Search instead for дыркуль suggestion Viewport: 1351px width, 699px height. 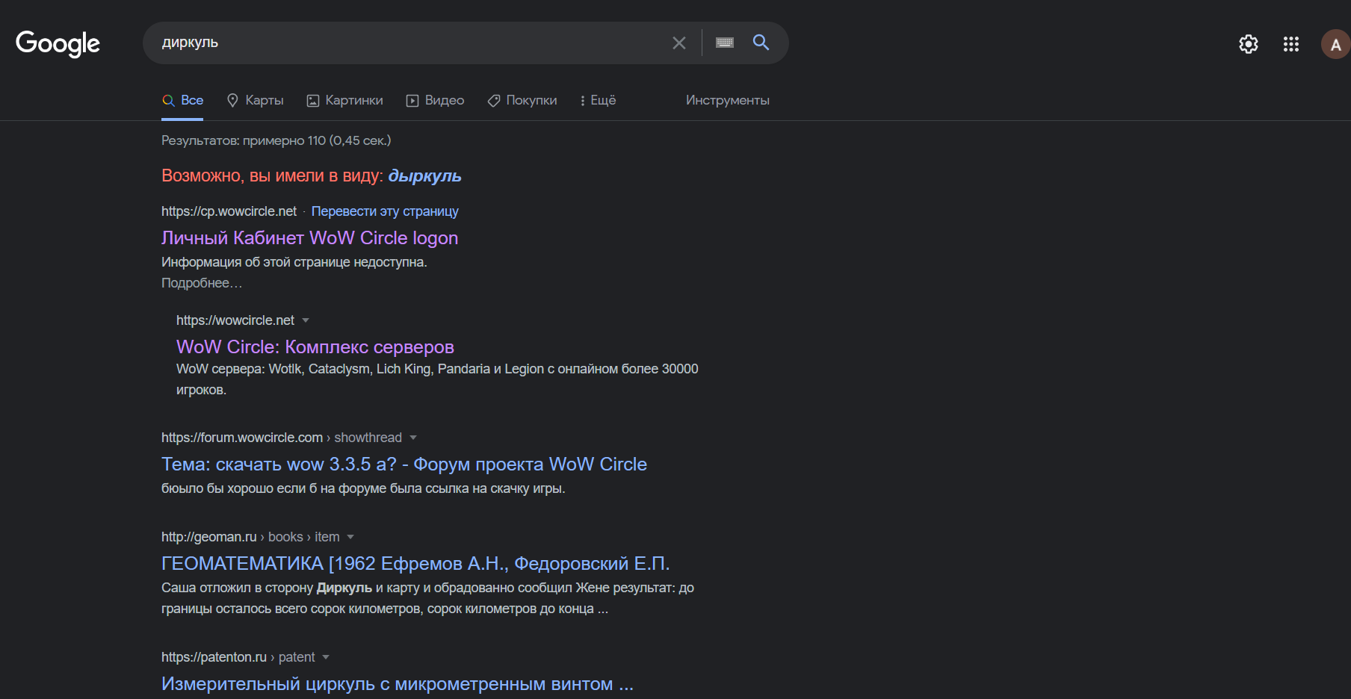[424, 176]
